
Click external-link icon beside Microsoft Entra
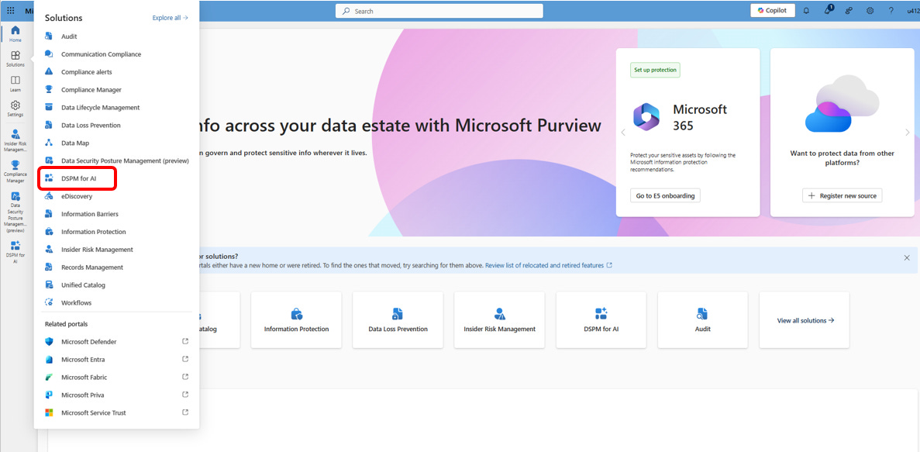point(185,359)
